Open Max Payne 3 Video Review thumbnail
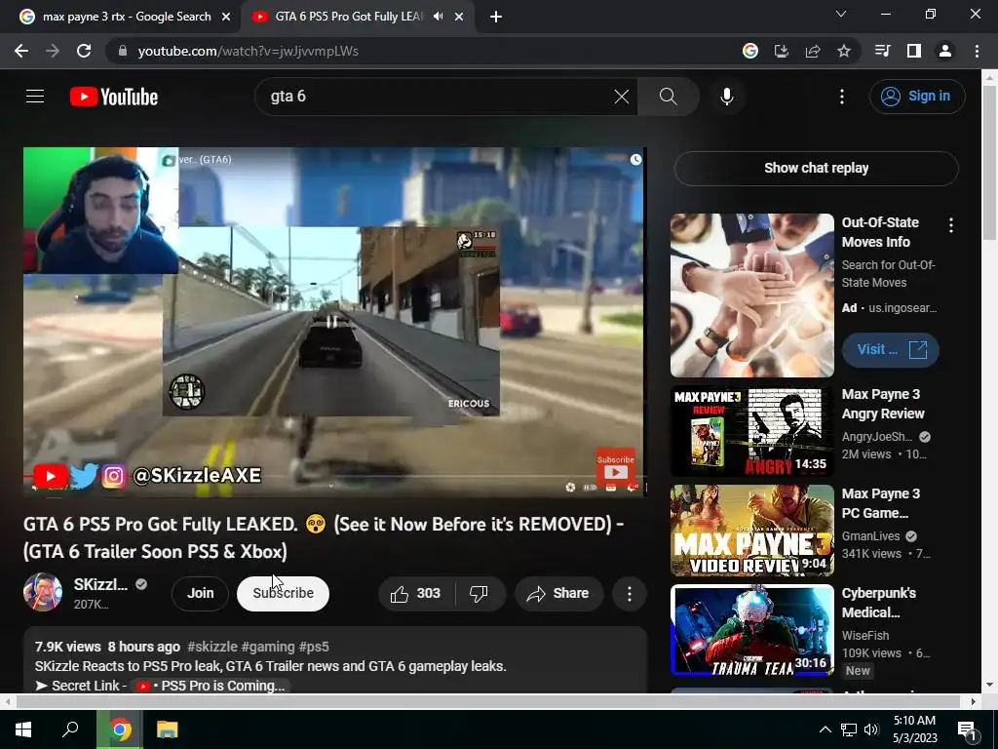Image resolution: width=998 pixels, height=749 pixels. (751, 531)
